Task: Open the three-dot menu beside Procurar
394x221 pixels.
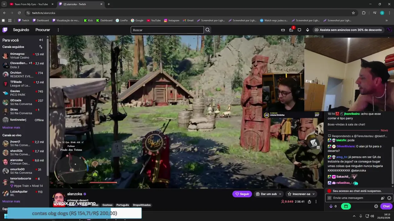Action: pyautogui.click(x=58, y=30)
